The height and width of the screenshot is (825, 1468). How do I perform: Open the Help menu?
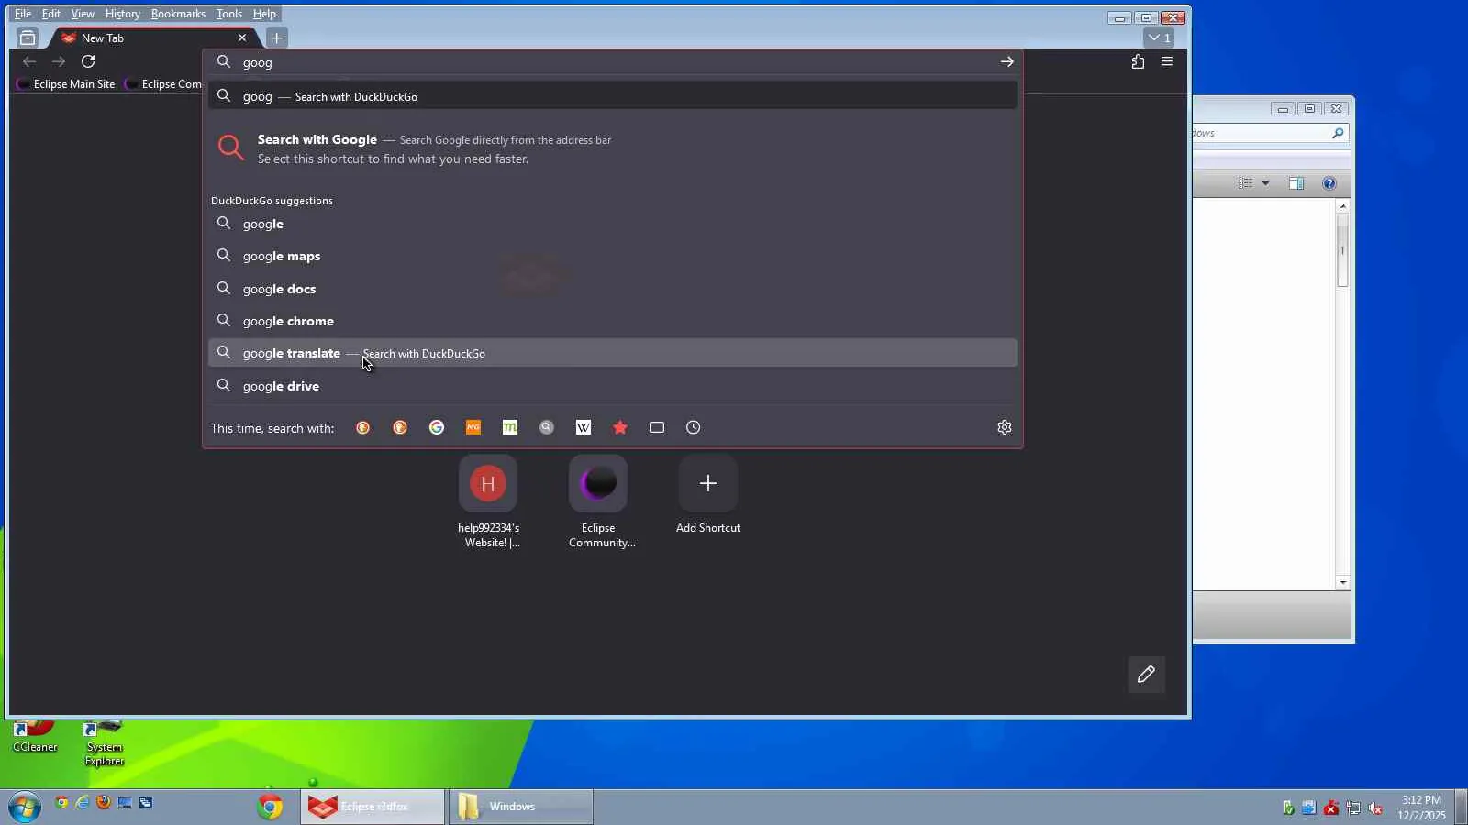[x=264, y=14]
